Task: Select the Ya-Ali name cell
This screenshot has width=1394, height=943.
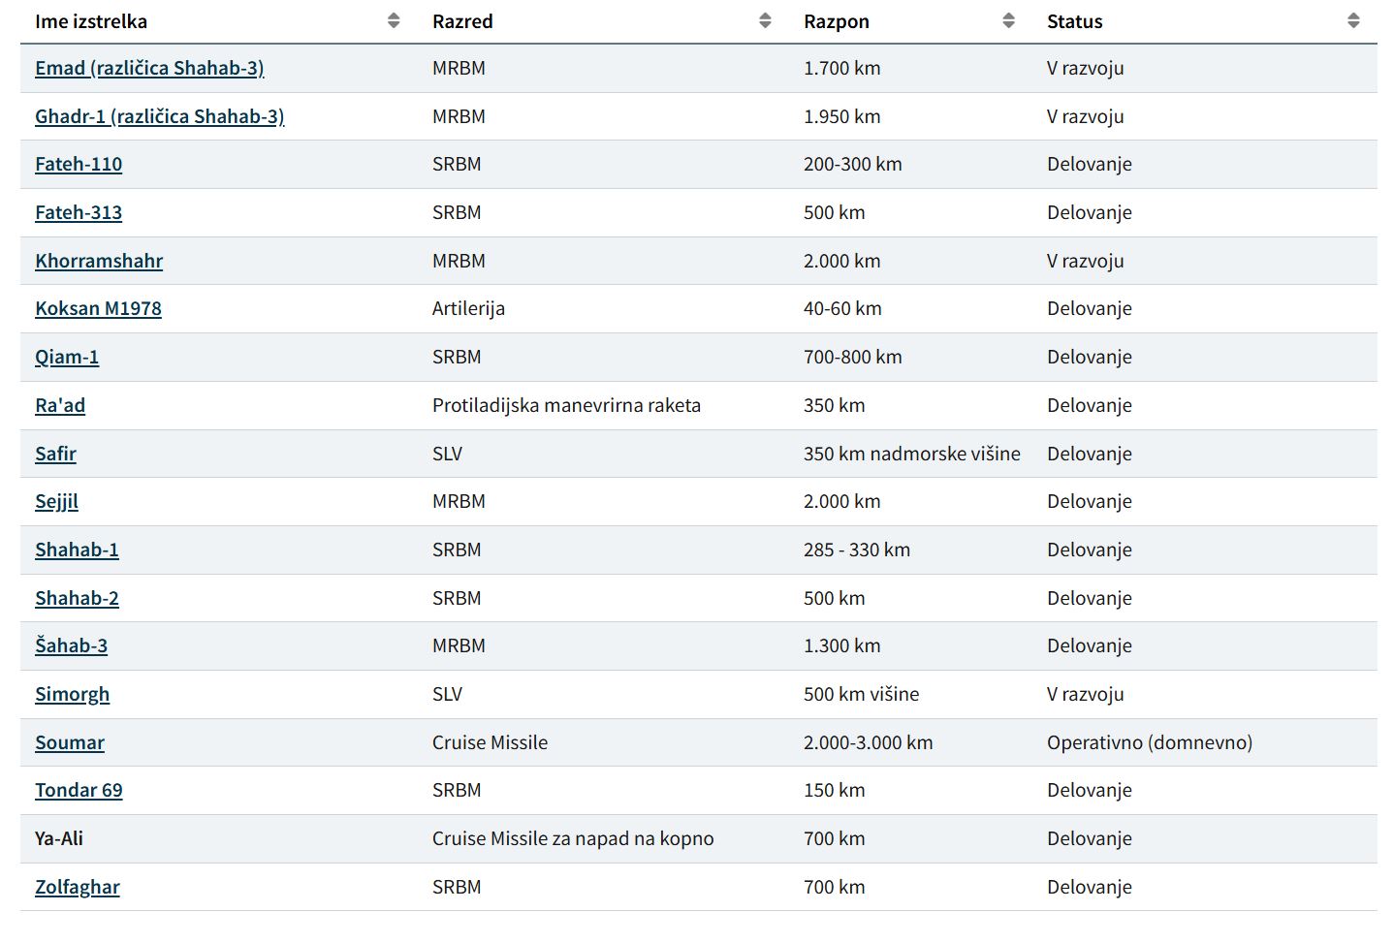Action: click(x=219, y=838)
